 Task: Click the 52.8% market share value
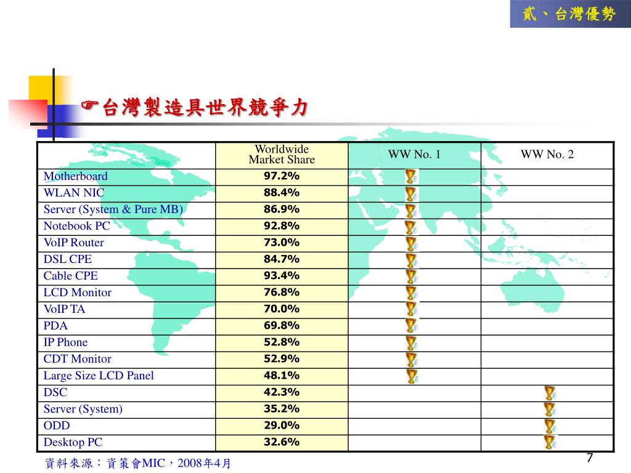[x=282, y=342]
